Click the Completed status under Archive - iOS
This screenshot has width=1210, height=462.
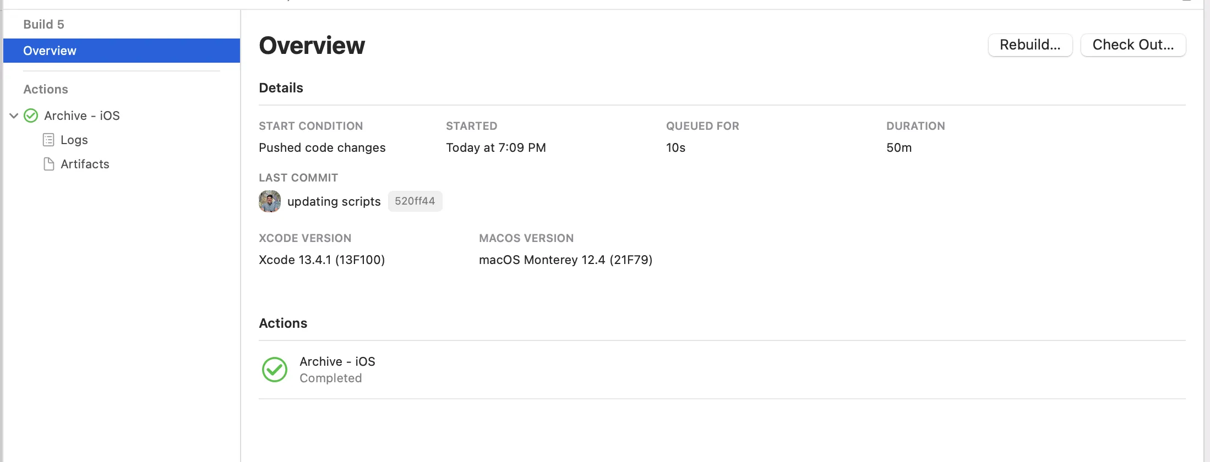pos(330,378)
